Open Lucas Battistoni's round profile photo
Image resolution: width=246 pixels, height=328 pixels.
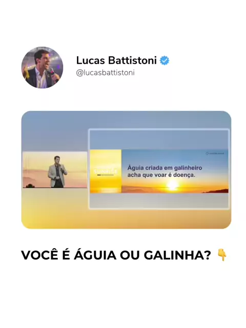coord(42,68)
